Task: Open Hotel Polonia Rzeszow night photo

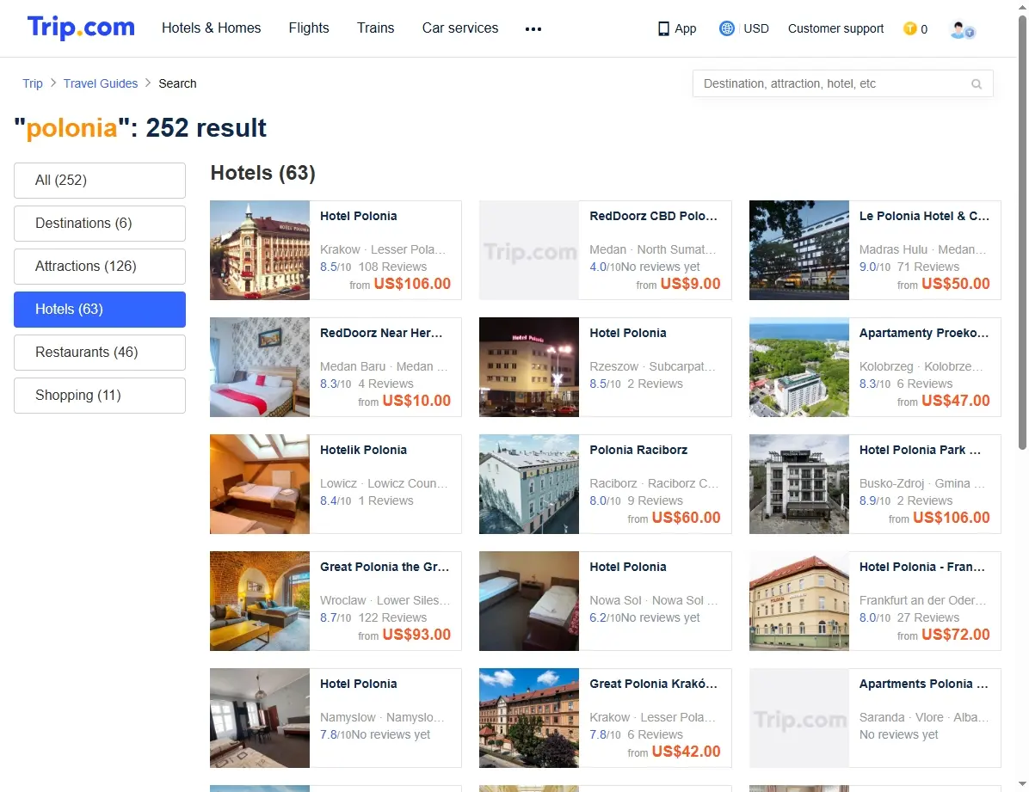Action: point(529,367)
